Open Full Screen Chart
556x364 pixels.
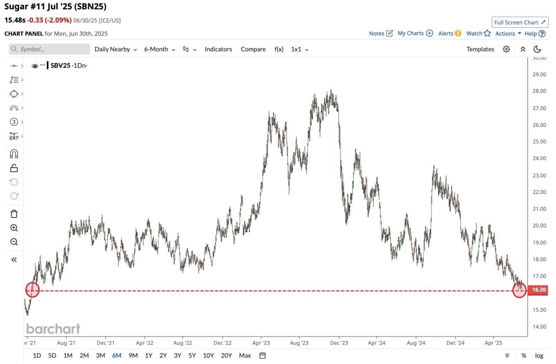pos(520,22)
